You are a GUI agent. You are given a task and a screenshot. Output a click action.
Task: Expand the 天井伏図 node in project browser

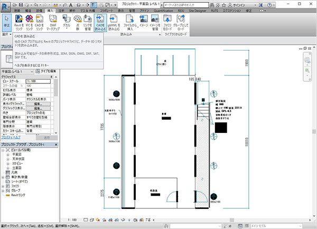tap(8, 159)
